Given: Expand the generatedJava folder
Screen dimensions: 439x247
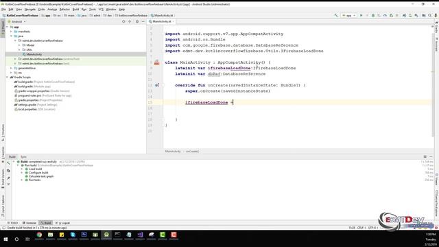Looking at the screenshot, I should tap(12, 68).
